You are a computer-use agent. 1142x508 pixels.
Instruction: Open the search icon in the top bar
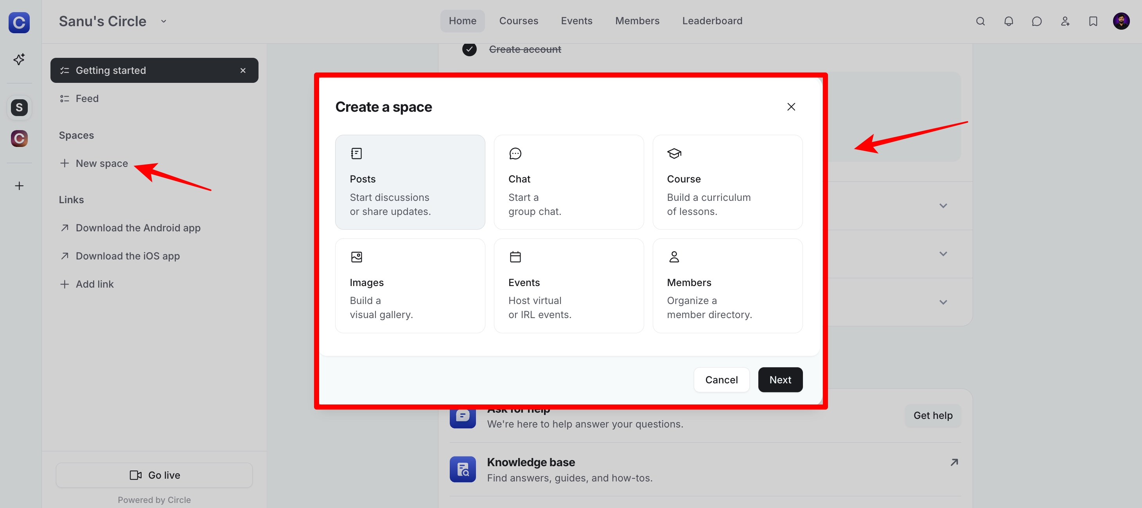click(980, 21)
